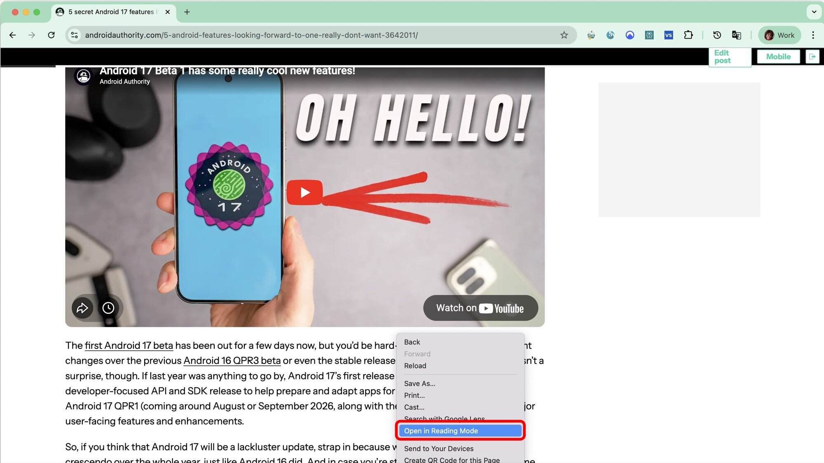The width and height of the screenshot is (824, 463).
Task: Click the site info icon in address bar
Action: pos(74,35)
